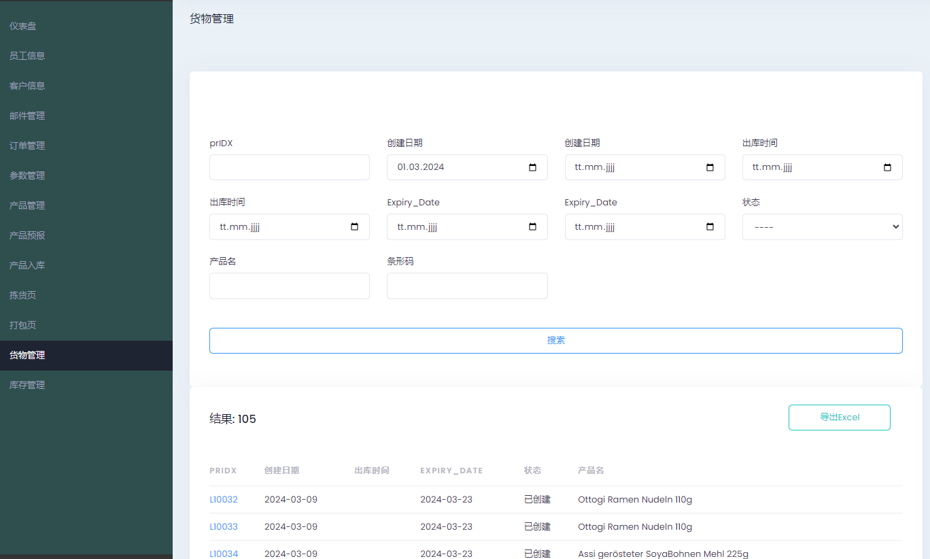The image size is (930, 559).
Task: Click product name in LI0032 row
Action: click(635, 500)
